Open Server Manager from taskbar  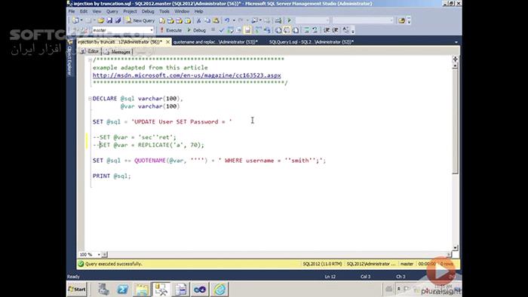pyautogui.click(x=103, y=289)
